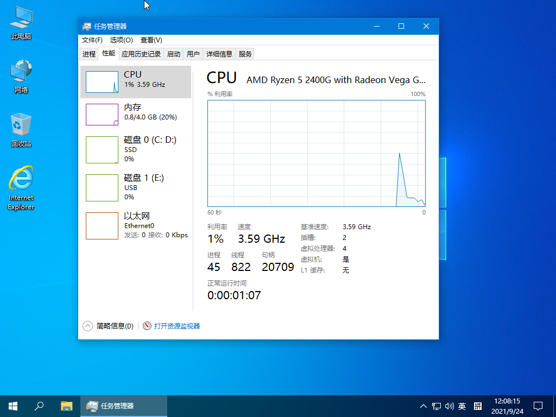Maximize the Task Manager window
The width and height of the screenshot is (556, 417).
(401, 26)
